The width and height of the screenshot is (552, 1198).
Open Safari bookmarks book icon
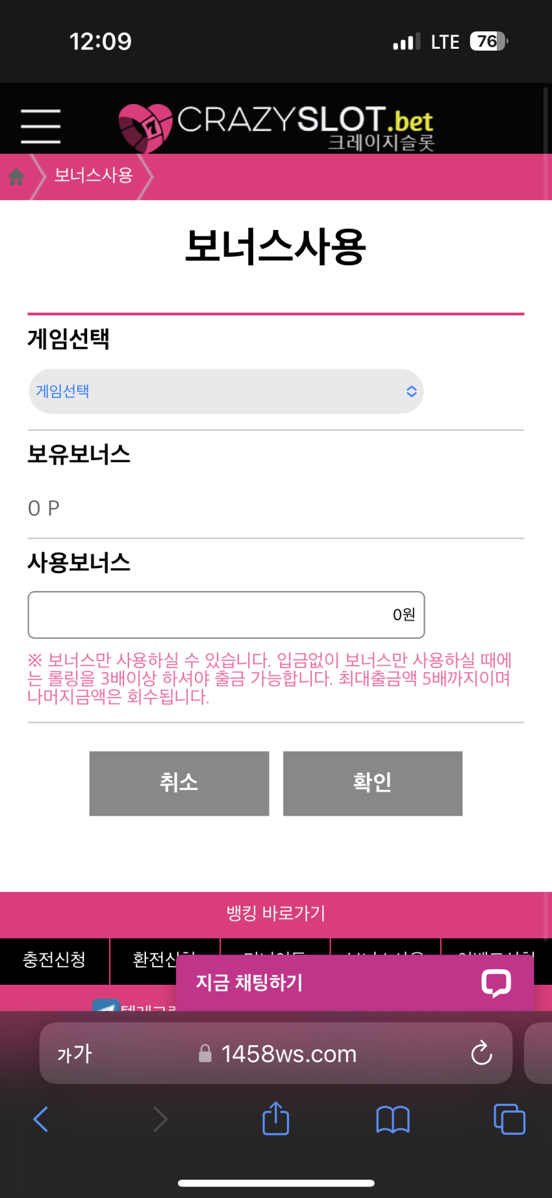[x=392, y=1119]
